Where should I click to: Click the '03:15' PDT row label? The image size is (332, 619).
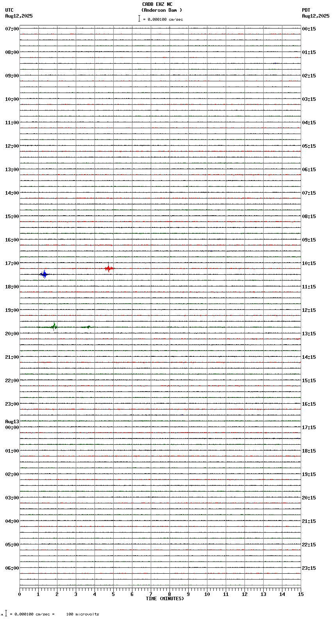pyautogui.click(x=309, y=99)
